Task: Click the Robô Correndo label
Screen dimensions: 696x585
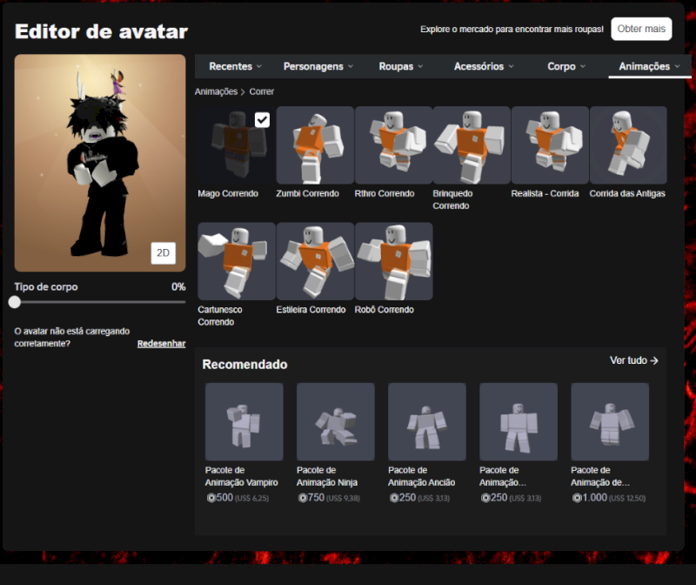Action: (384, 310)
